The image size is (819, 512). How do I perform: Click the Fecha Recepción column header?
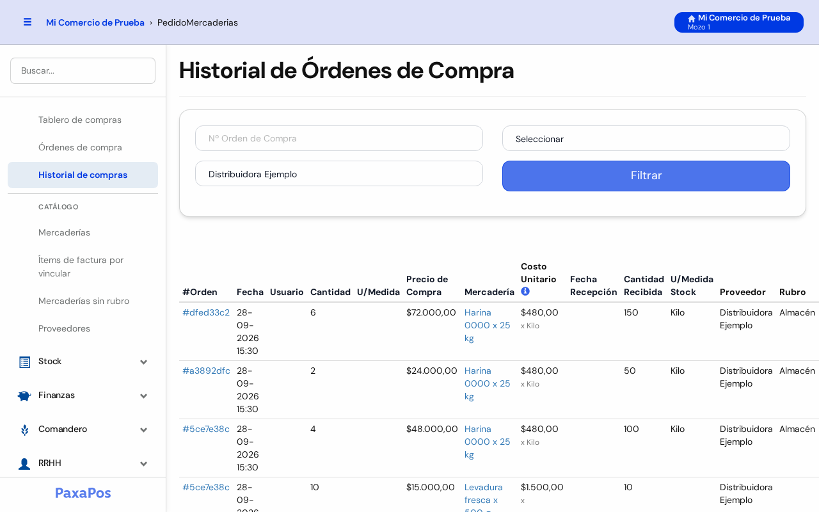click(x=594, y=285)
